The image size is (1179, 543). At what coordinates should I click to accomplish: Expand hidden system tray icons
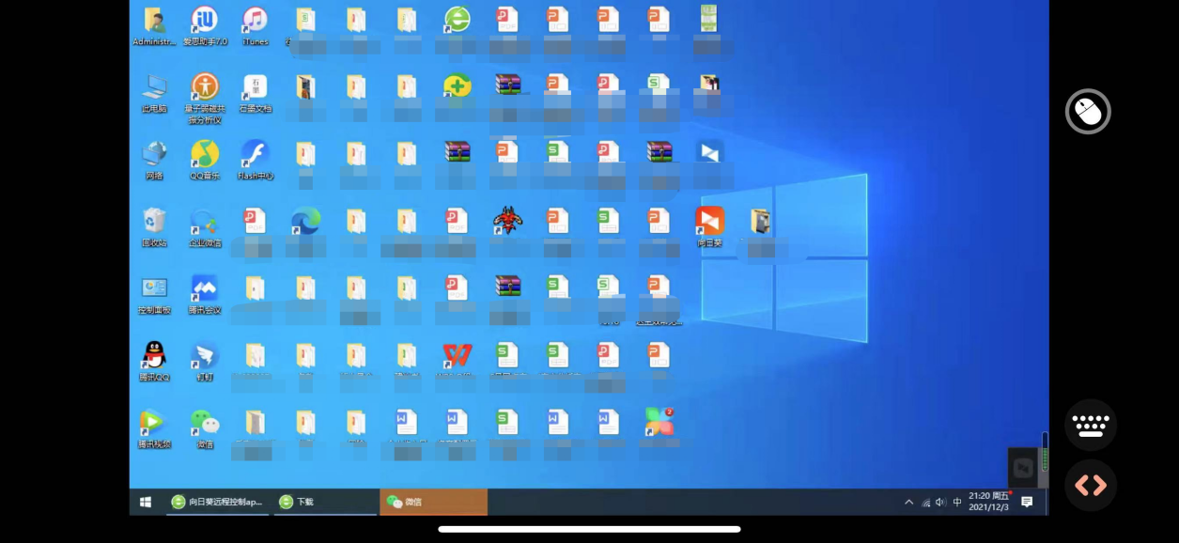tap(908, 503)
